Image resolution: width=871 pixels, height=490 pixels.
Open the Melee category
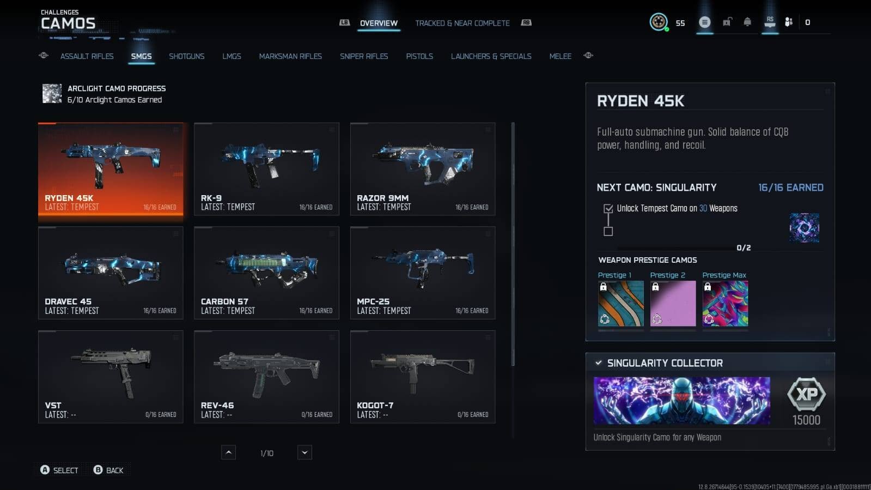pos(560,56)
